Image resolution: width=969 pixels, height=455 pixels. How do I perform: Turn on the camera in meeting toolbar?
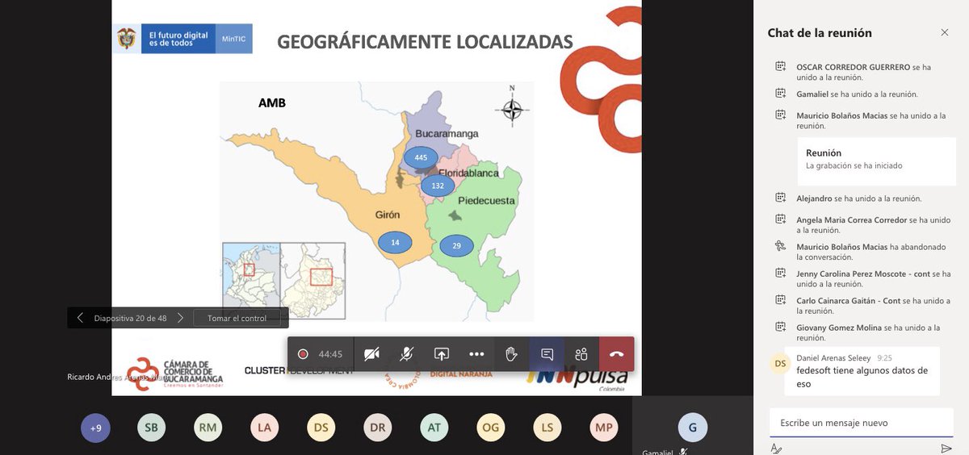(x=371, y=354)
